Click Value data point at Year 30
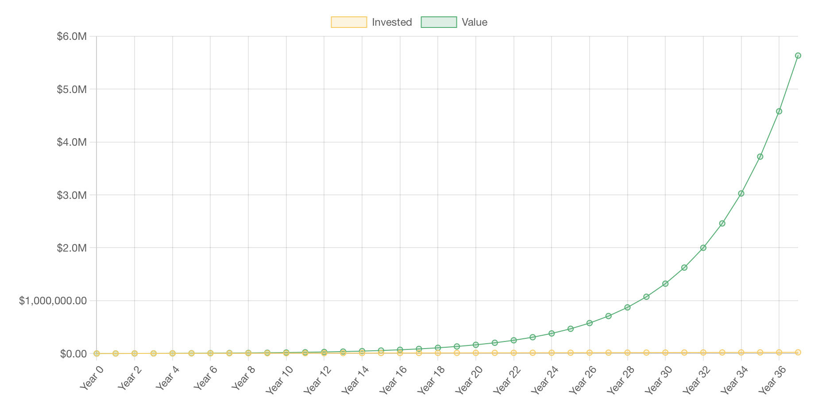818x411 pixels. (x=665, y=283)
